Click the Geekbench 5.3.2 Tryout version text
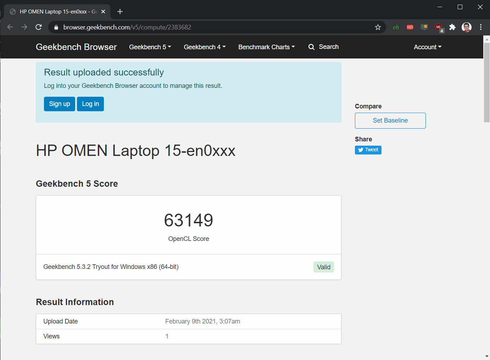The image size is (490, 360). [111, 267]
